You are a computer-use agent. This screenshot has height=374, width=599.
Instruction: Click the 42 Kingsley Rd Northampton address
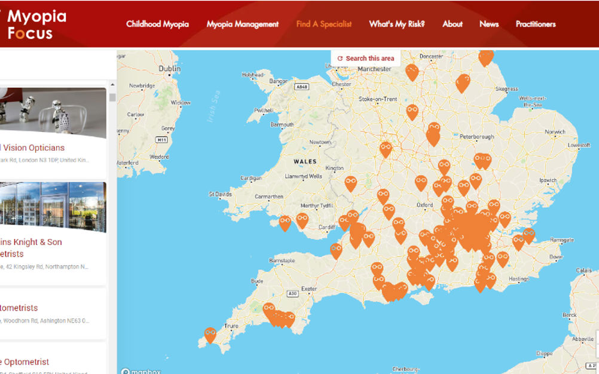[44, 267]
